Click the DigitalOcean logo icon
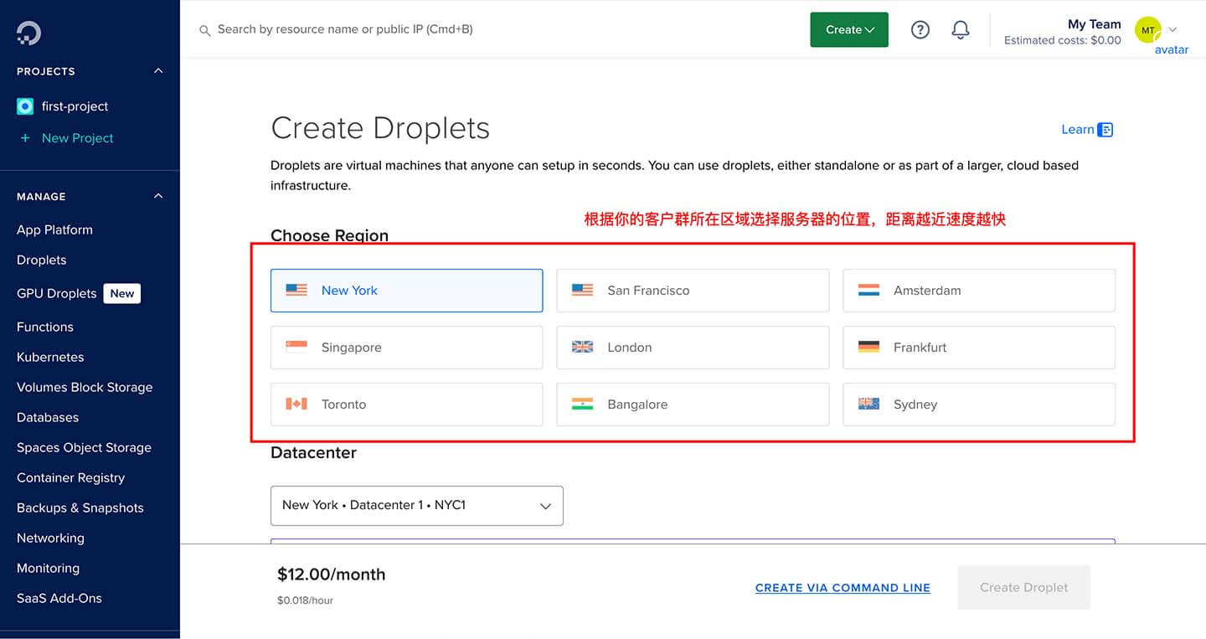1206x639 pixels. point(28,33)
